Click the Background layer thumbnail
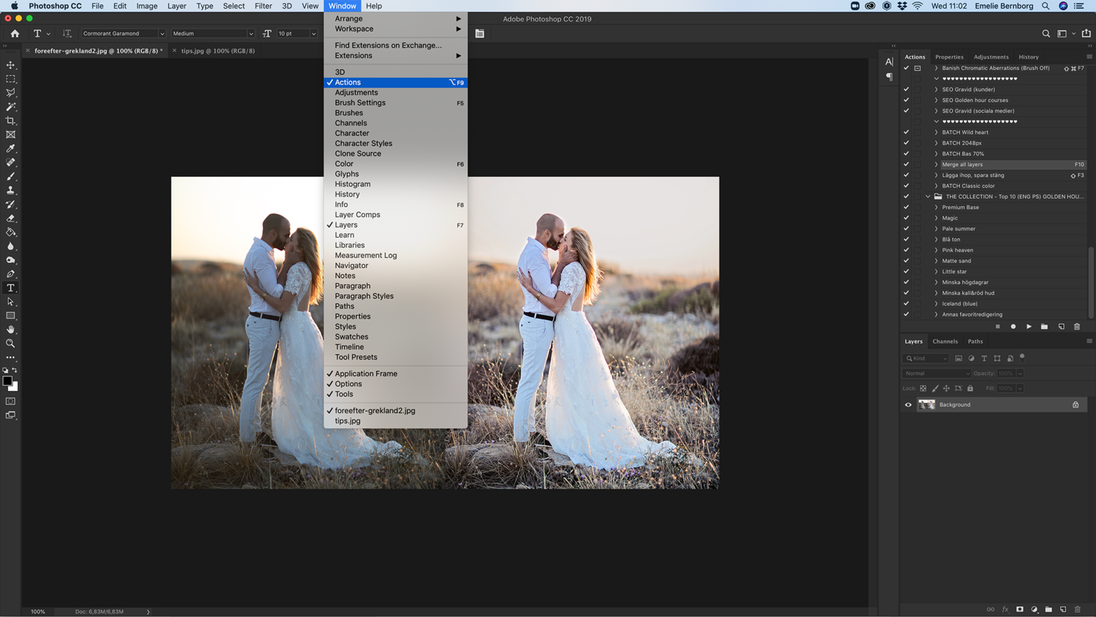 (x=926, y=405)
